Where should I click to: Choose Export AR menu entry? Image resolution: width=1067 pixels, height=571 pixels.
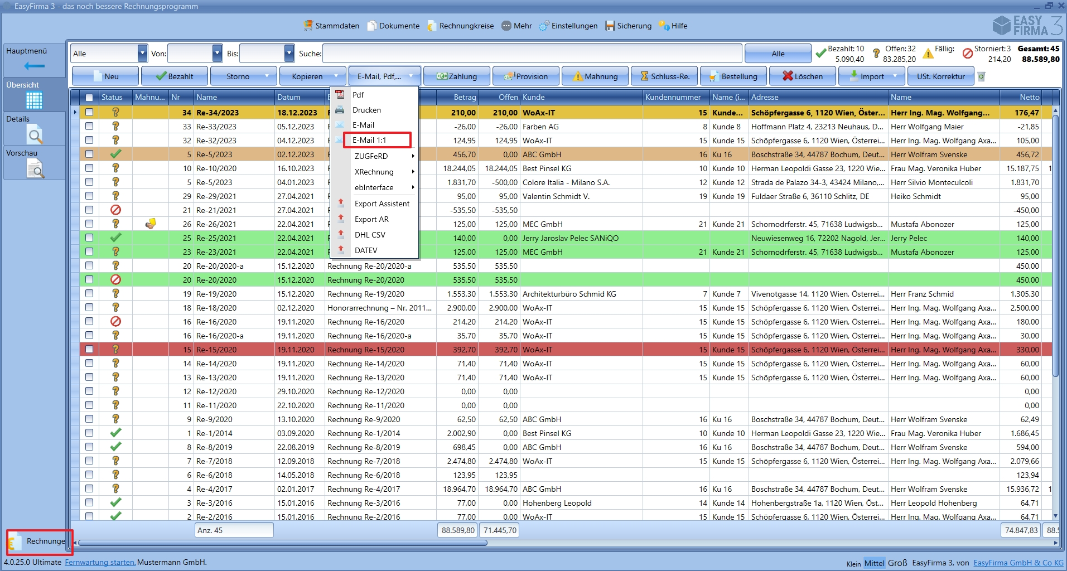(374, 219)
